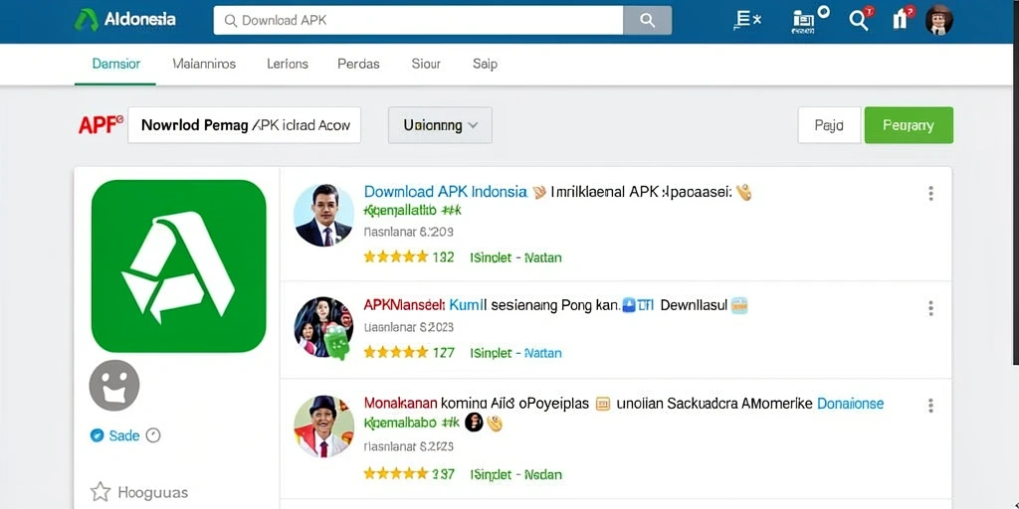Viewport: 1019px width, 509px height.
Task: Click the magnifier search button beside Download APK
Action: point(647,21)
